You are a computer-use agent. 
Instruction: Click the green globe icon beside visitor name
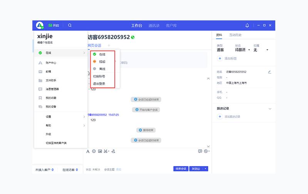point(133,37)
